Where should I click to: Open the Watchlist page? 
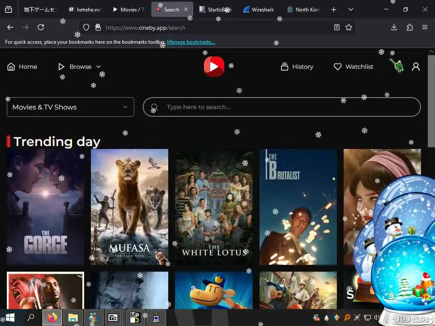coord(353,67)
